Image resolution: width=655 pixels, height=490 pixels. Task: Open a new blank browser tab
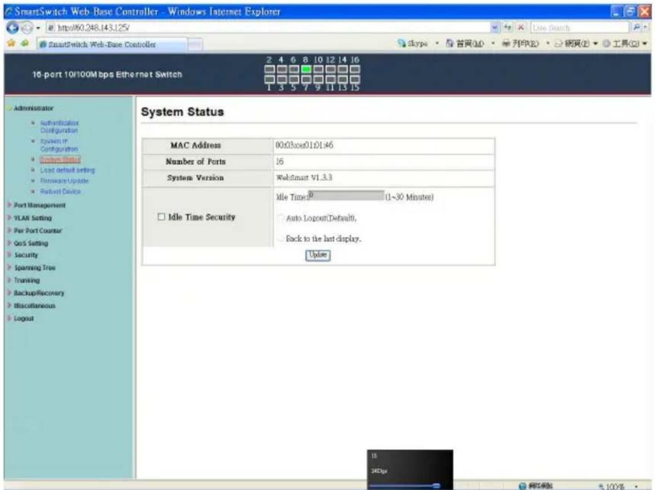195,44
